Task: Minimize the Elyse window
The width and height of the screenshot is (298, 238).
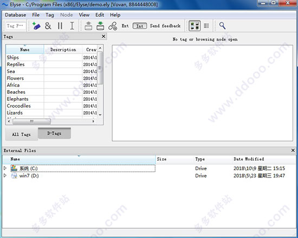Action: point(263,3)
